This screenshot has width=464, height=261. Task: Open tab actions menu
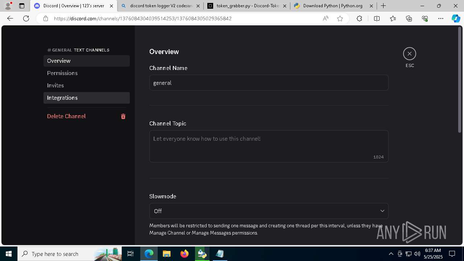point(22,6)
